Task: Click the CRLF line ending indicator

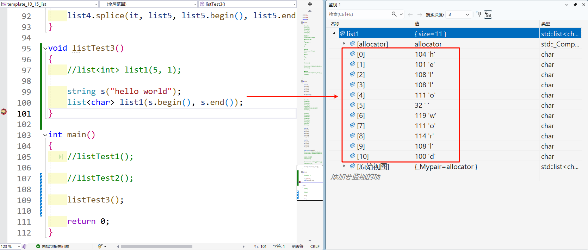Action: click(315, 246)
